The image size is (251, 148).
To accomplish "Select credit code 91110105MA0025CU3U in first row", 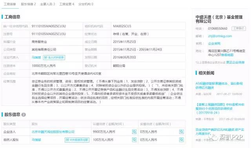I will click(x=49, y=26).
